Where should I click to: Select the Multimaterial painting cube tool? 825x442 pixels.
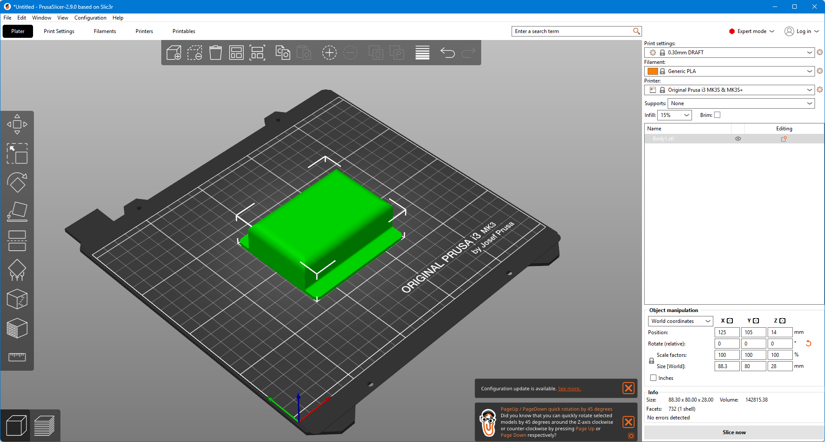pyautogui.click(x=17, y=328)
